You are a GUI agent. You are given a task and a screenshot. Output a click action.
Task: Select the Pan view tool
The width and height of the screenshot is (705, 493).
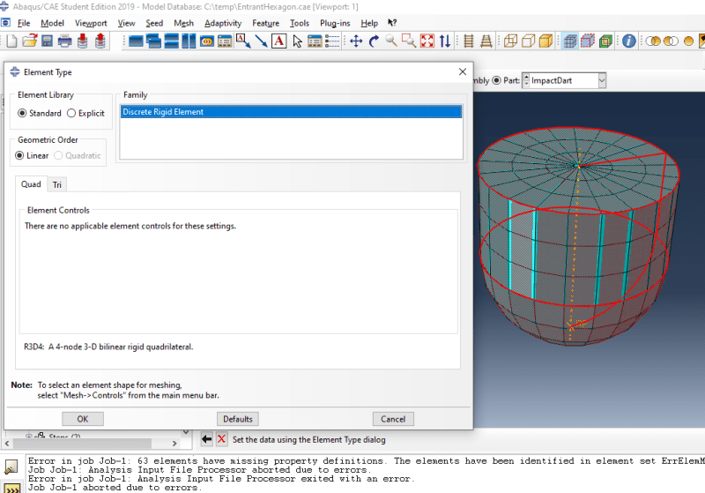356,41
